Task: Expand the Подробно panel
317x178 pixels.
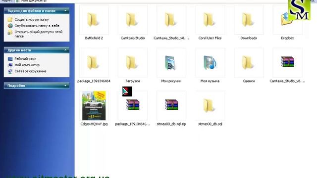Action: coord(65,86)
